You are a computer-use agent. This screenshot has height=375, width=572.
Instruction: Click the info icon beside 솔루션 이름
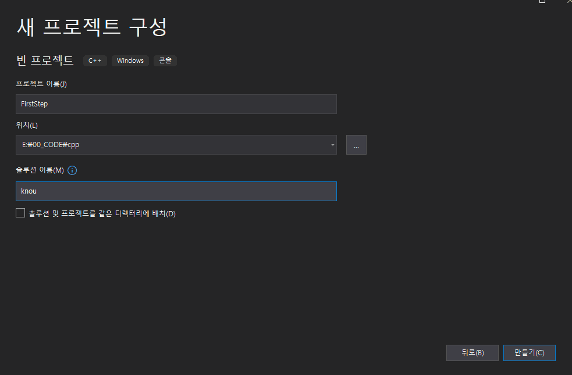(x=73, y=170)
